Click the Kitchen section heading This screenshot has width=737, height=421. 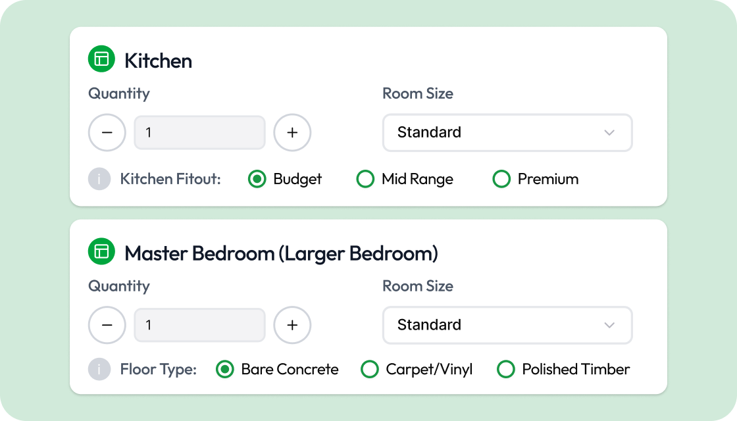coord(158,61)
